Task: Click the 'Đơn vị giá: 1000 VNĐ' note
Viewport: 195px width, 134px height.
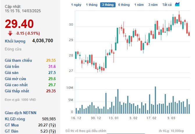Action: point(20,100)
